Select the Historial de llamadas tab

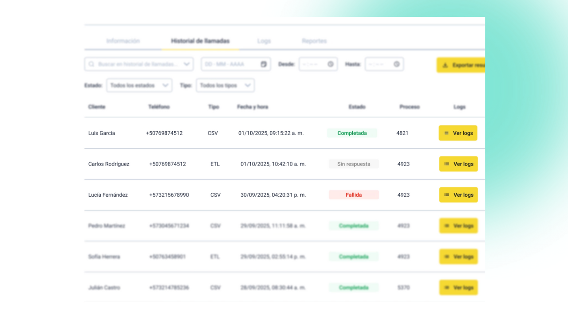[200, 41]
